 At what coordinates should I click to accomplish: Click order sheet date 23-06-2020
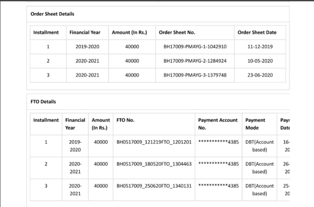pyautogui.click(x=260, y=75)
